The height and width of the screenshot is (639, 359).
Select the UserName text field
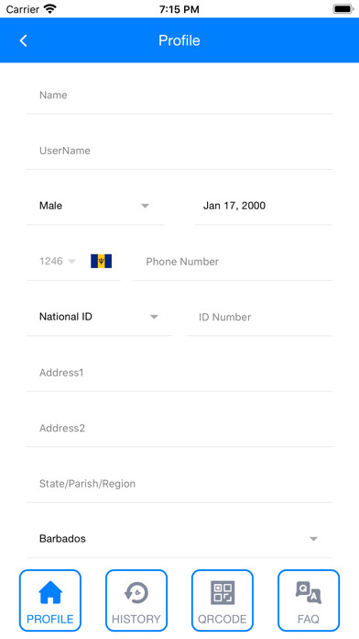179,151
